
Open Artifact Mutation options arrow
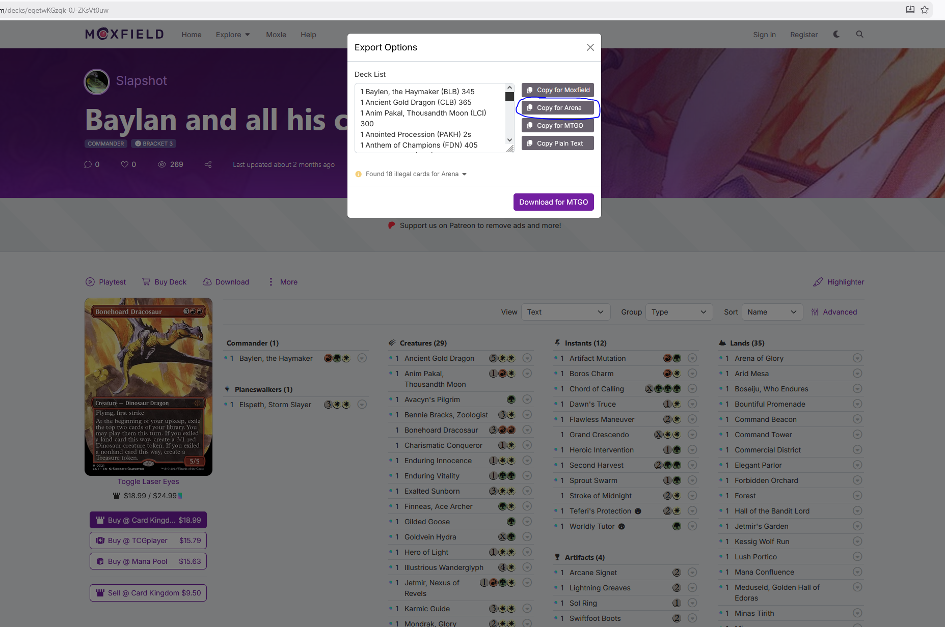click(692, 358)
